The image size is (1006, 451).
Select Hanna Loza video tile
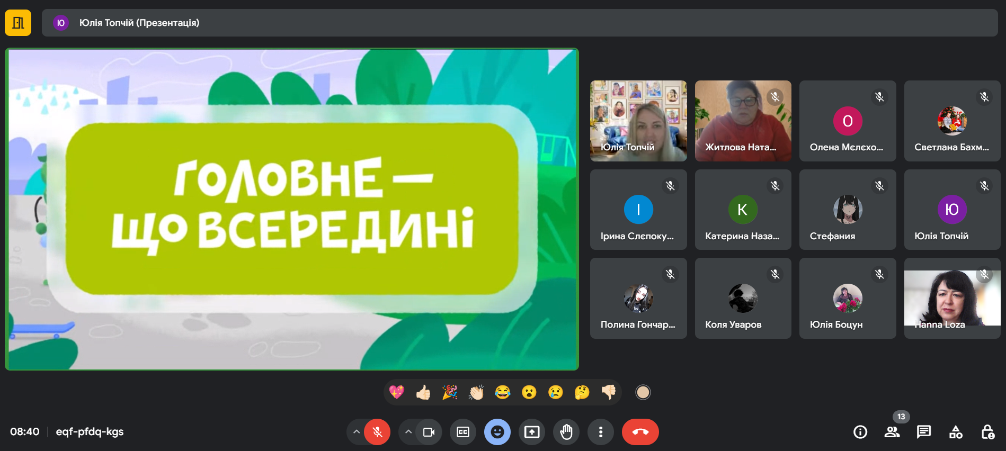coord(952,298)
